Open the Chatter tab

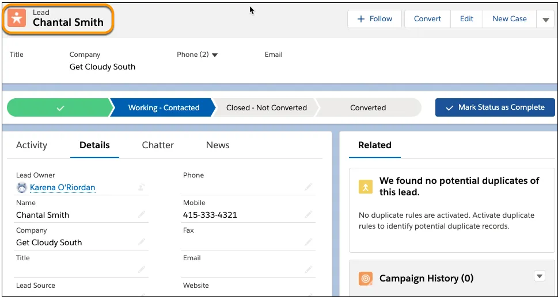[158, 145]
